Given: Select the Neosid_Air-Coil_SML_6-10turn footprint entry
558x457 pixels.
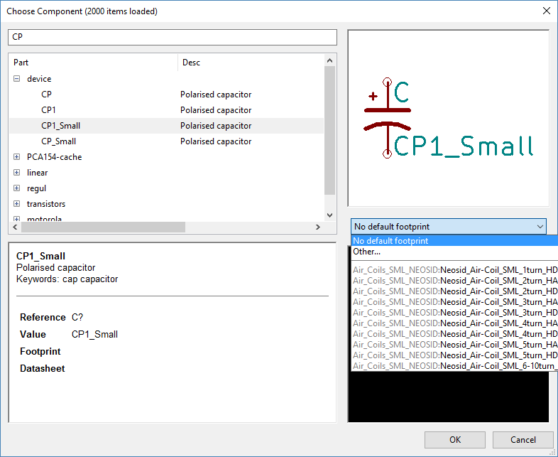Looking at the screenshot, I should 454,366.
